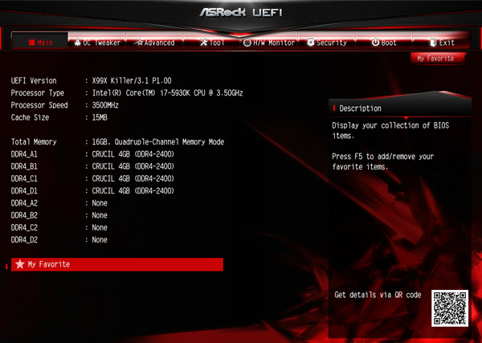Switch to the Security tab
Viewport: 482px width, 343px height.
[327, 42]
